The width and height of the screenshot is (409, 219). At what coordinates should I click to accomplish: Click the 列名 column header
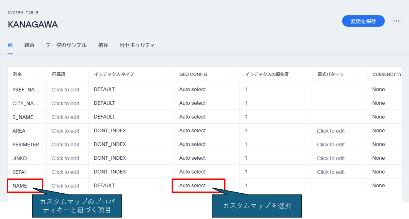click(x=17, y=74)
